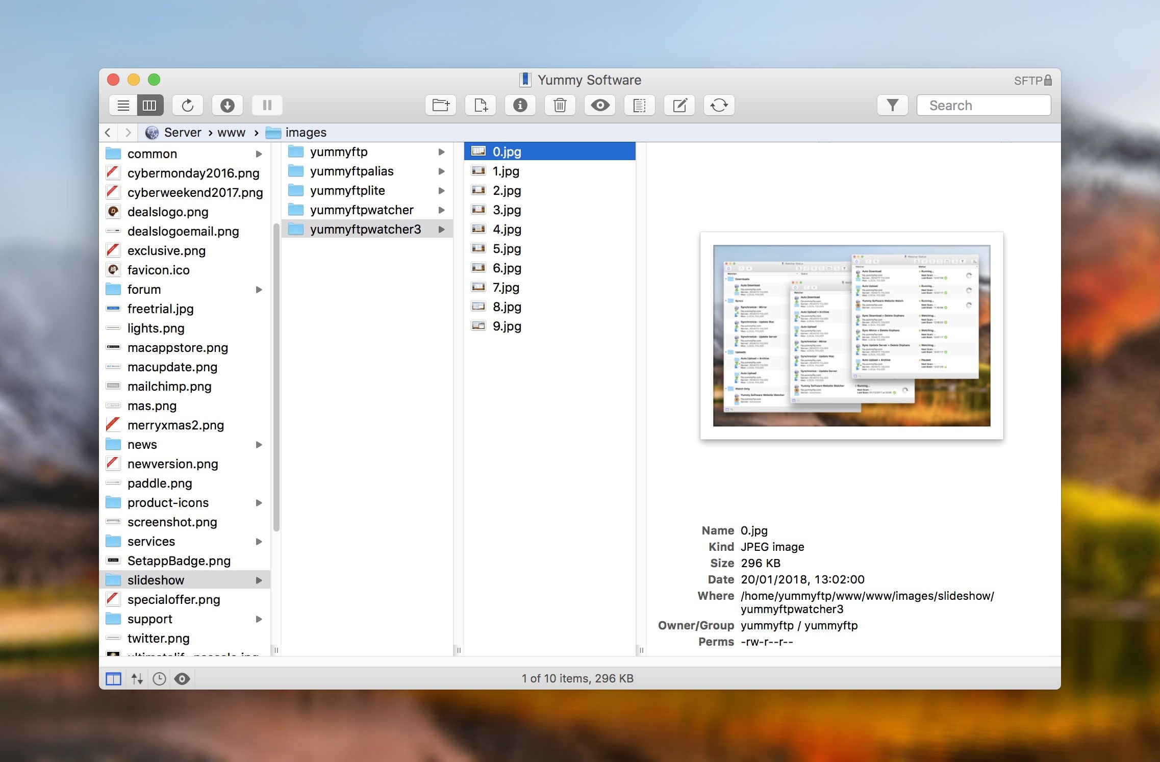Image resolution: width=1160 pixels, height=762 pixels.
Task: Click the edit file icon
Action: [x=680, y=105]
